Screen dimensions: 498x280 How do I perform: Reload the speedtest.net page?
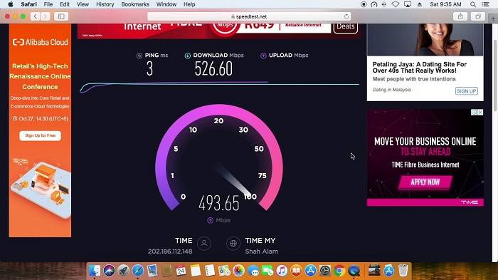click(346, 16)
